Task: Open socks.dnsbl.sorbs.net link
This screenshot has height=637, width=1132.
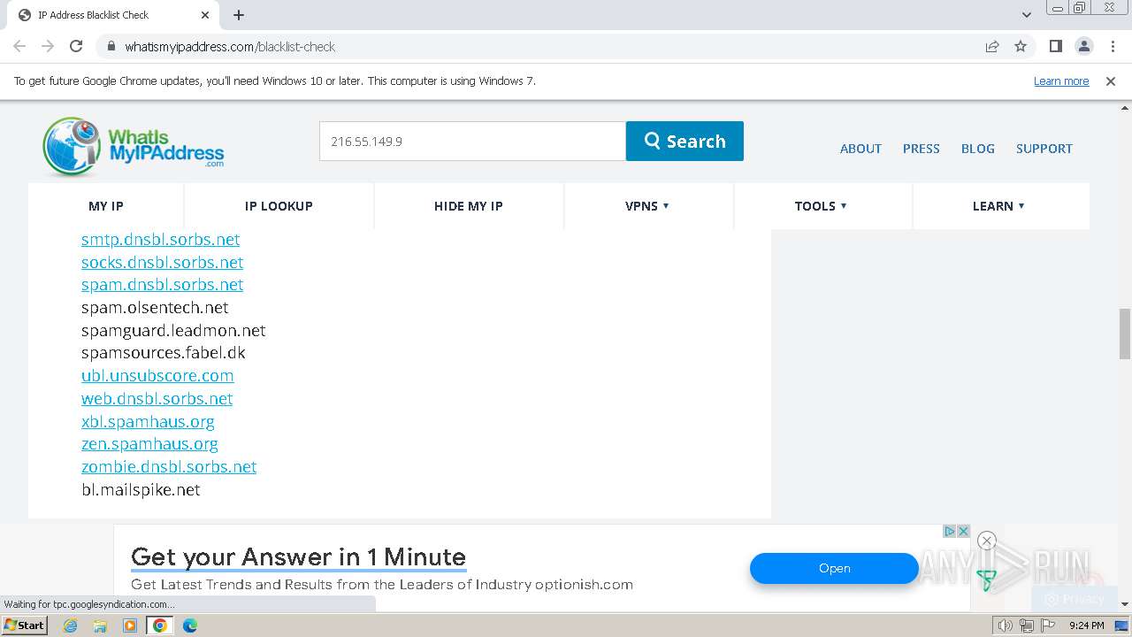Action: click(162, 263)
